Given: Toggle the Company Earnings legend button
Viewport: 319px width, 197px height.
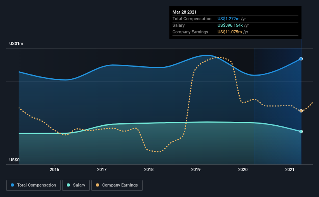Looking at the screenshot, I should tap(117, 185).
